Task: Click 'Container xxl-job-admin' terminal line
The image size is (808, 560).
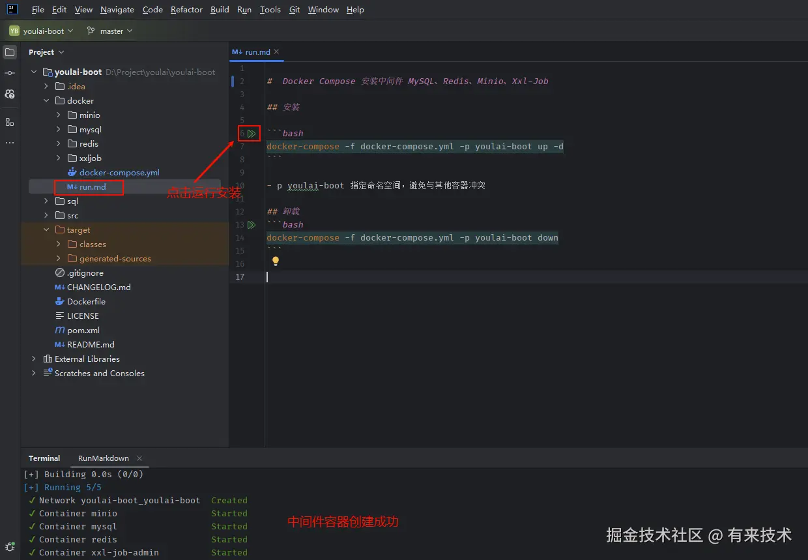Action: click(x=98, y=552)
